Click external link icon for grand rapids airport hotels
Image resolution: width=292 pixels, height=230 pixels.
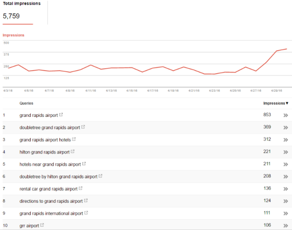point(74,140)
